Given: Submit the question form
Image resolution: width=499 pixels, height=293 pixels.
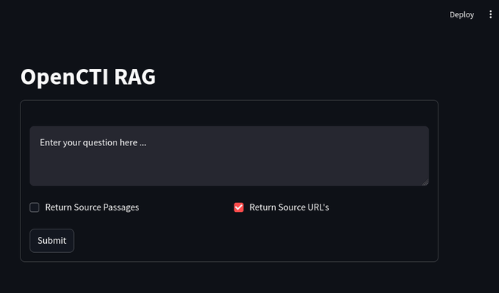Looking at the screenshot, I should [x=52, y=241].
